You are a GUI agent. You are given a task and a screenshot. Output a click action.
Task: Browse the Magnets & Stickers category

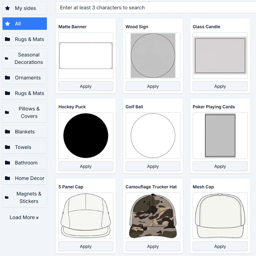[x=25, y=197]
